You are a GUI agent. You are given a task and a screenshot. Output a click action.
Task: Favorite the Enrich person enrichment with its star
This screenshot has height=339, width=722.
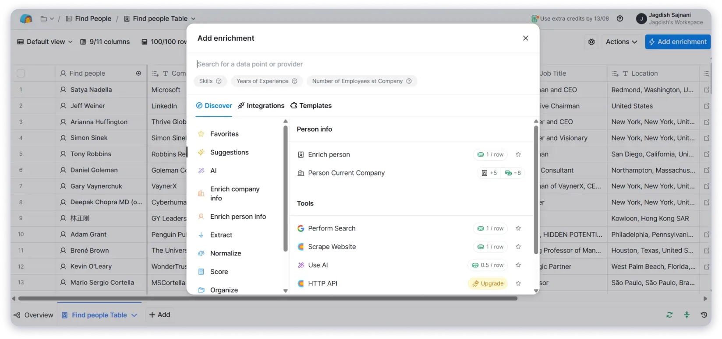coord(518,155)
